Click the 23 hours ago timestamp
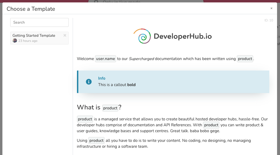 [28, 41]
